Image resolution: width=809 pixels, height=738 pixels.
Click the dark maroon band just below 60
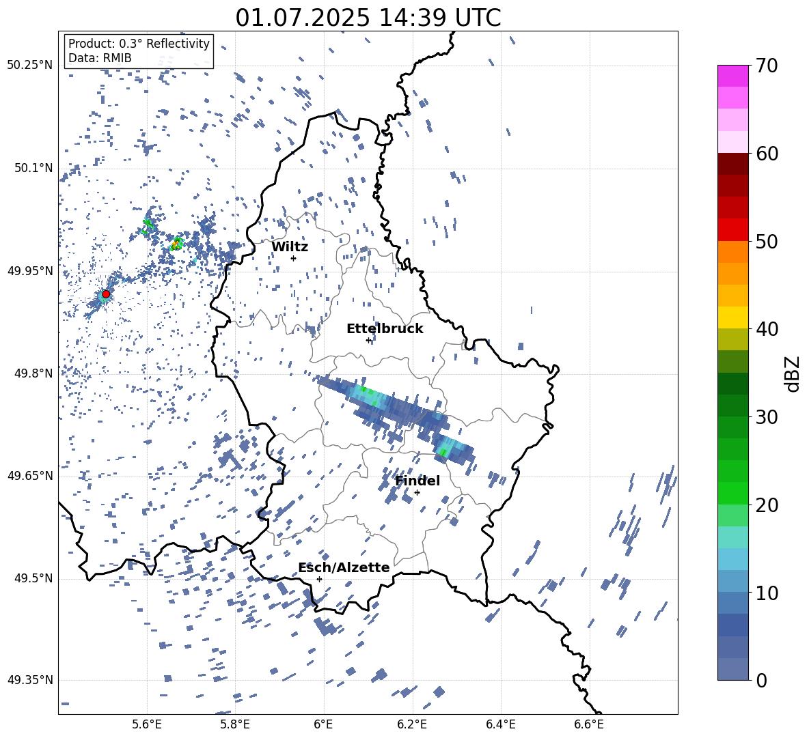(x=732, y=164)
